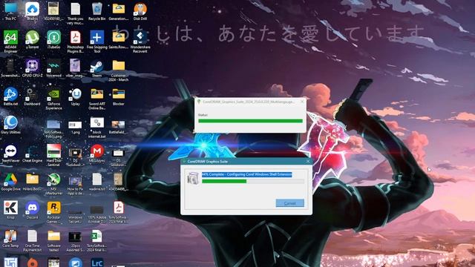The height and width of the screenshot is (267, 475).
Task: Click the CorelDRAW Graphics Suite title bar
Action: coord(246,162)
